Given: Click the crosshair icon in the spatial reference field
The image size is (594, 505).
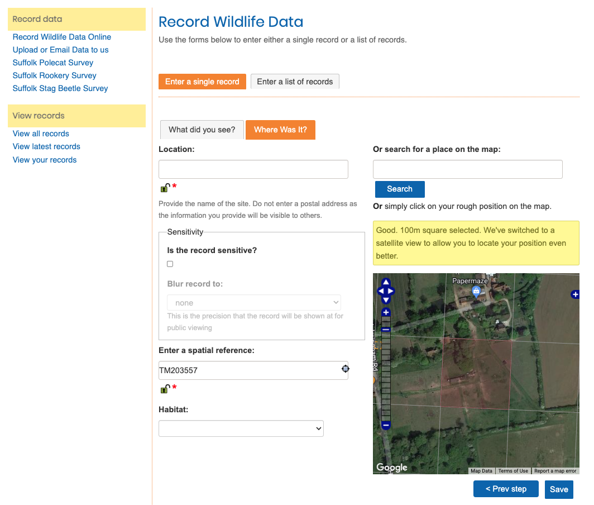Looking at the screenshot, I should tap(346, 369).
